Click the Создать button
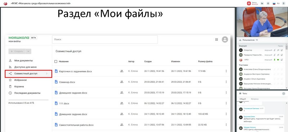 pyautogui.click(x=17, y=51)
